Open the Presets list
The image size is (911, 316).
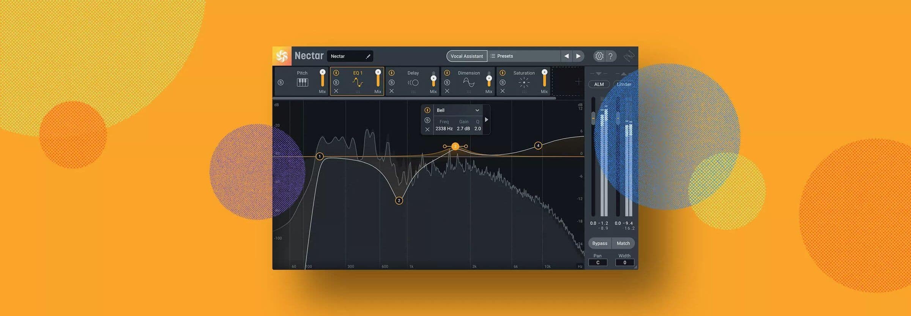(x=523, y=56)
